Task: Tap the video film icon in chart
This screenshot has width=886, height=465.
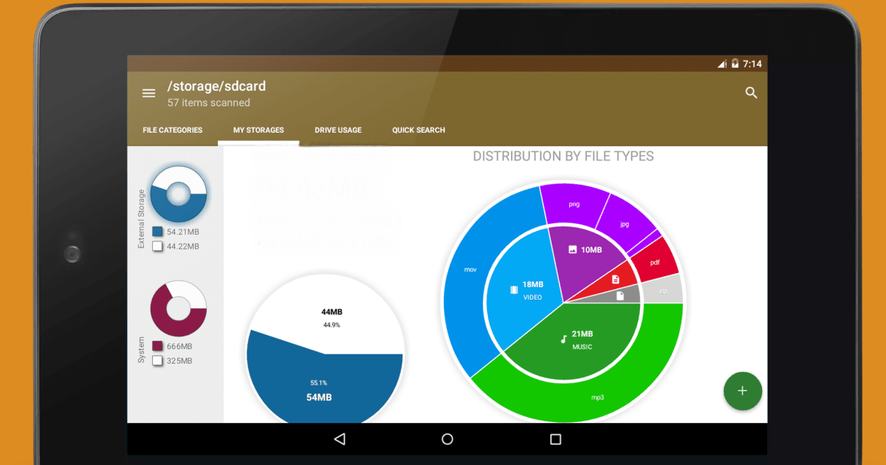Action: click(514, 290)
